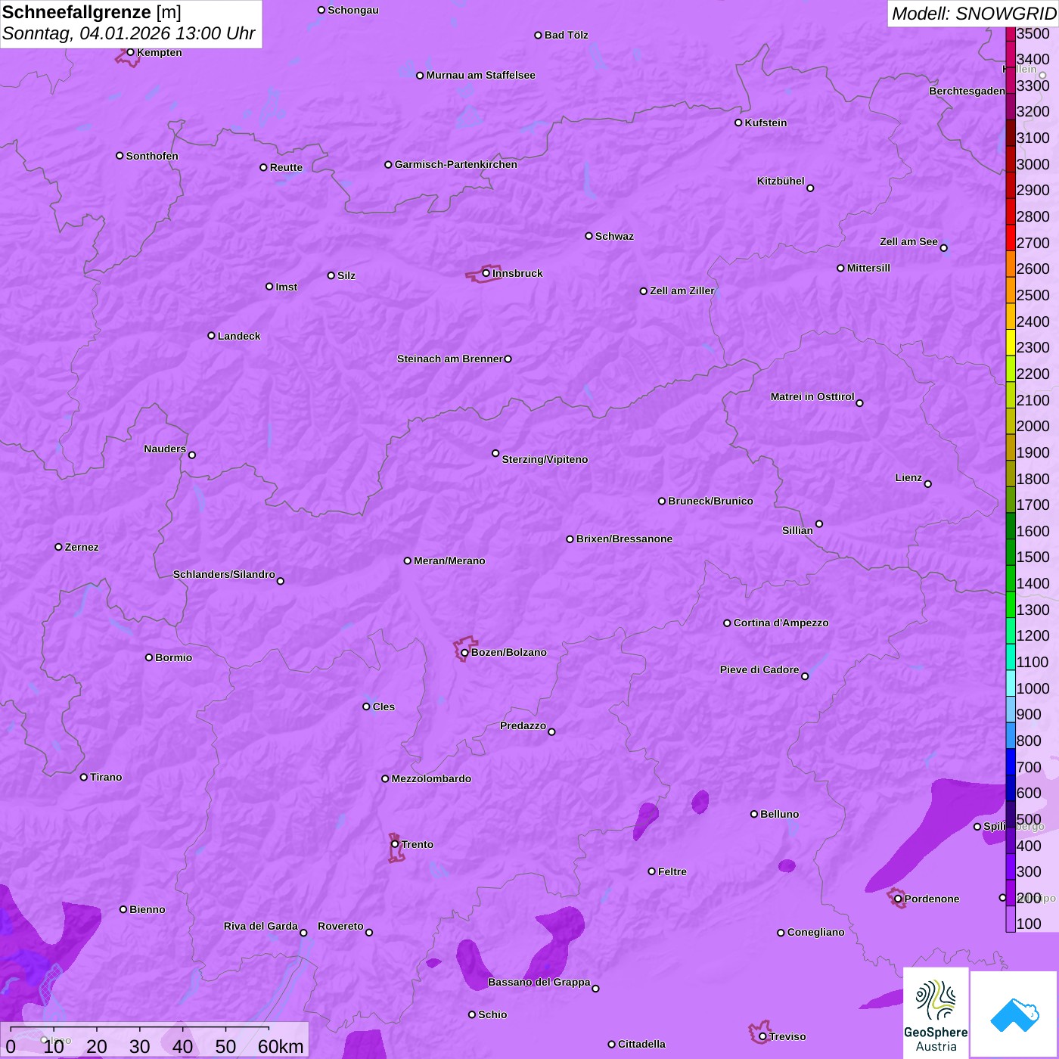Click the Bozen/Bolzano city marker

pos(464,653)
